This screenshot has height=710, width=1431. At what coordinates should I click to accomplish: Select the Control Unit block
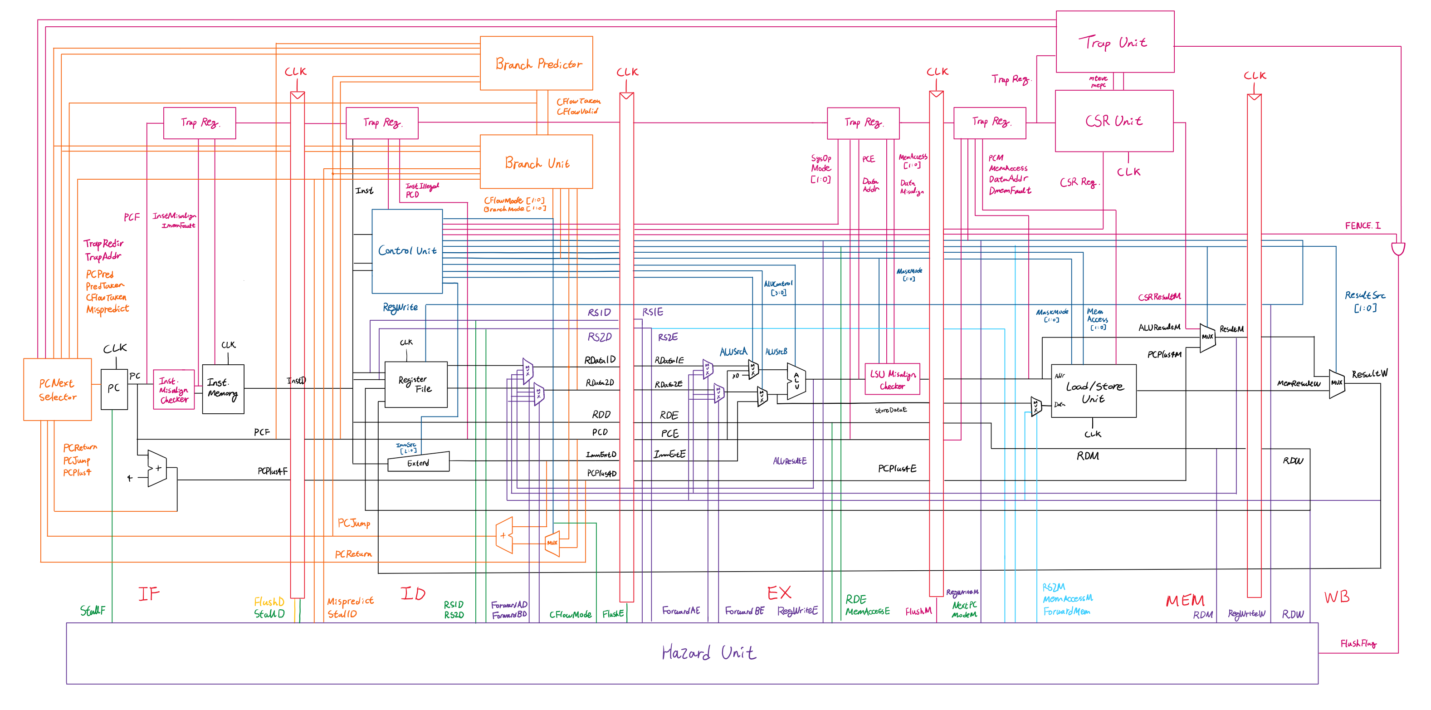(407, 251)
